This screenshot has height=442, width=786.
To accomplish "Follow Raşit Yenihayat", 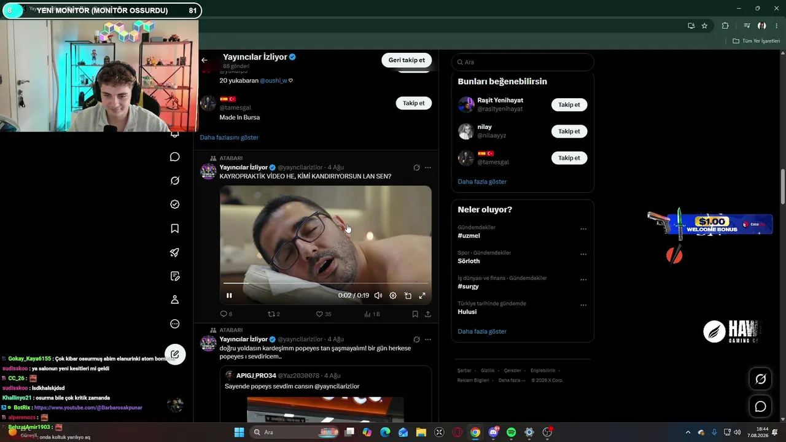I will [x=569, y=105].
